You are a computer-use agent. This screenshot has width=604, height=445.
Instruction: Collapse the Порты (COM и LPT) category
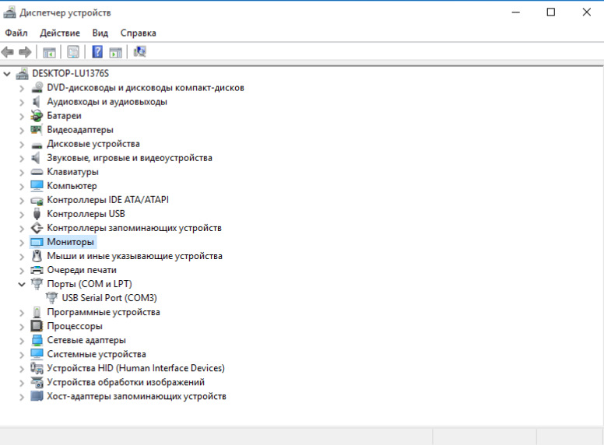pyautogui.click(x=22, y=285)
